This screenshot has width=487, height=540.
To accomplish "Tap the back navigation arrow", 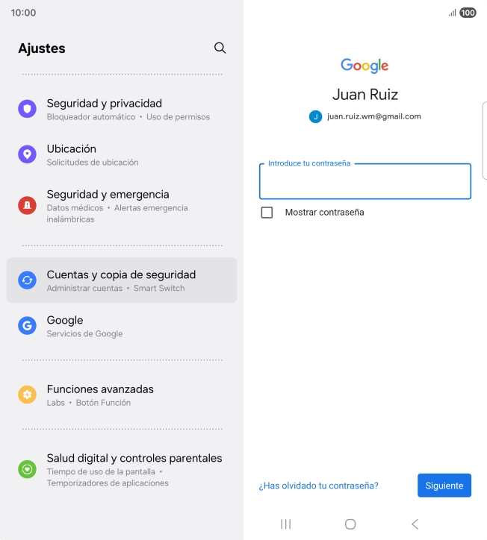I will point(415,524).
